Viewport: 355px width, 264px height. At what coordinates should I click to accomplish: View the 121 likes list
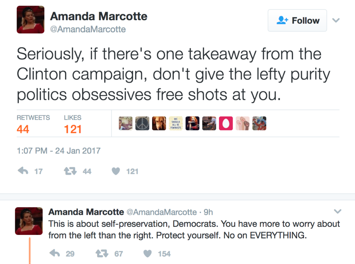[72, 129]
